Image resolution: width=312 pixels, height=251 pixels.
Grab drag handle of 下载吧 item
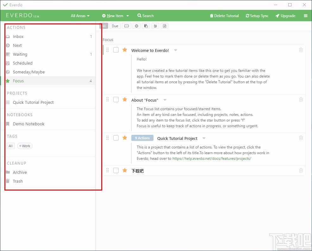click(108, 170)
